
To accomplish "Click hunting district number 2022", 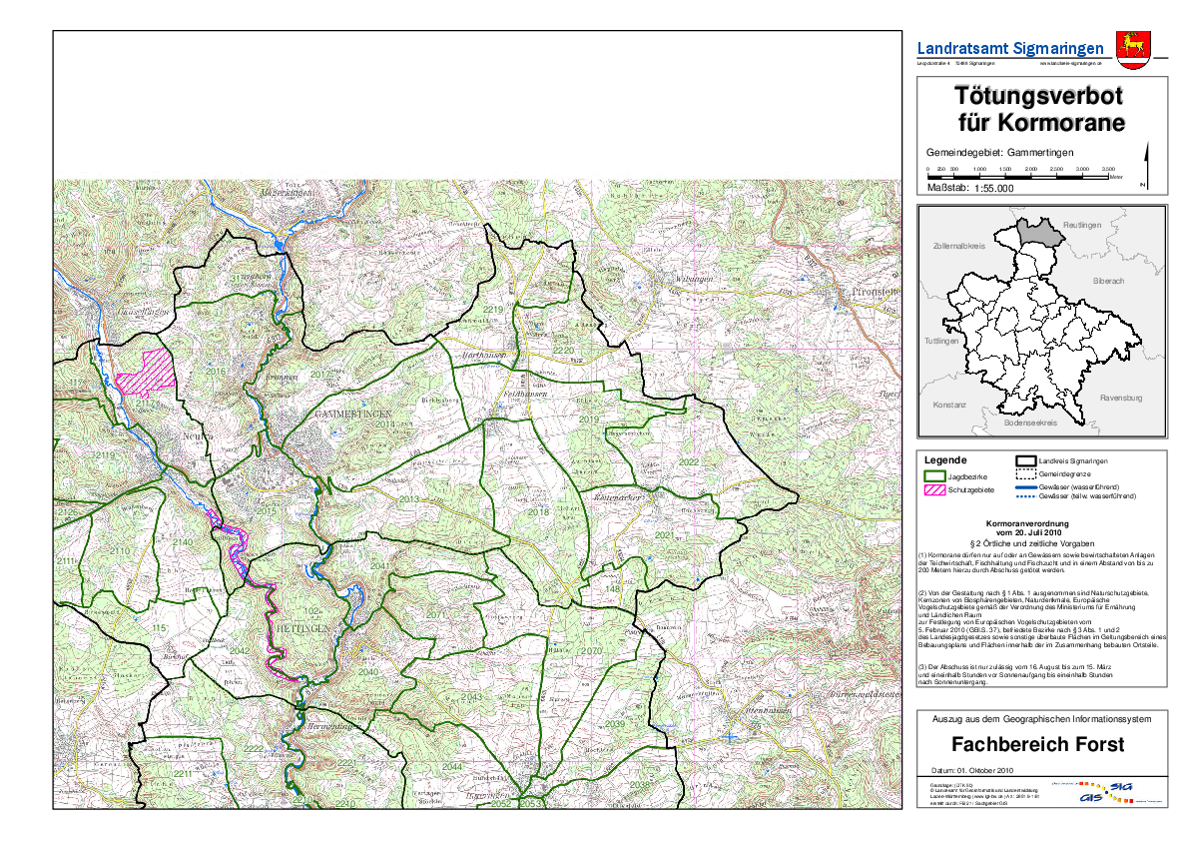I will pyautogui.click(x=689, y=462).
